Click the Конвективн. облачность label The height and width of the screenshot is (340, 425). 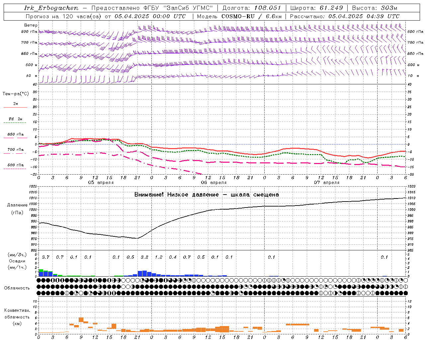coord(17,314)
